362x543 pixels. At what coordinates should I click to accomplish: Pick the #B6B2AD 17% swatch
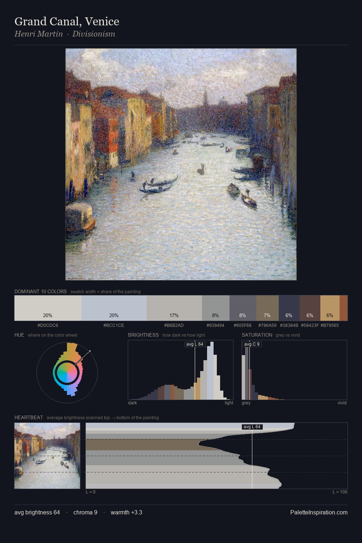click(x=174, y=308)
